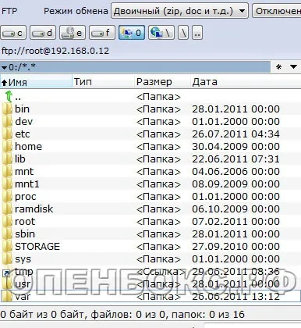Click the path field 0:/*.*
The image size is (301, 328).
coord(135,67)
